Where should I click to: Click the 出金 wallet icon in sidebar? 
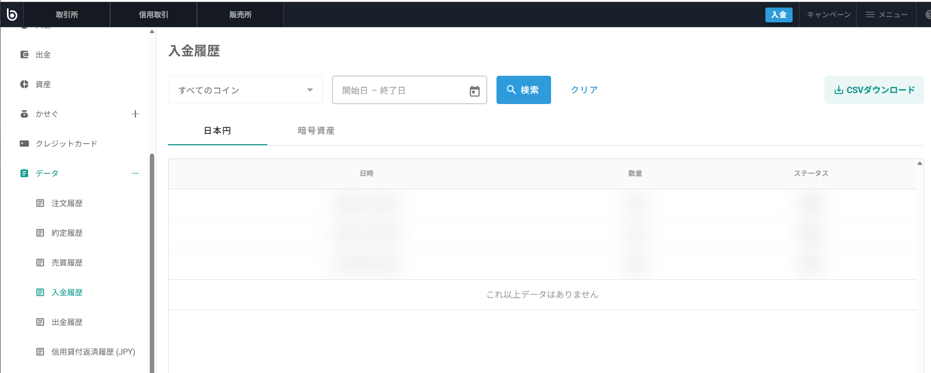click(x=24, y=54)
